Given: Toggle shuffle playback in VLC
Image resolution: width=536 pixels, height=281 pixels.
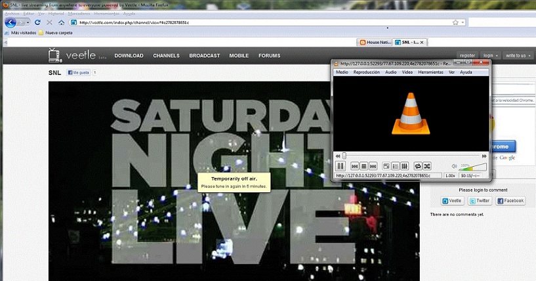Looking at the screenshot, I should [x=427, y=166].
